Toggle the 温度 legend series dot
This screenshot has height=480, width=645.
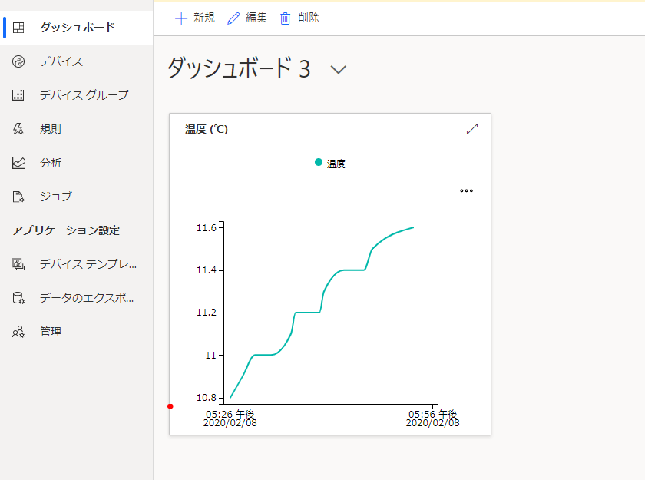pos(319,162)
